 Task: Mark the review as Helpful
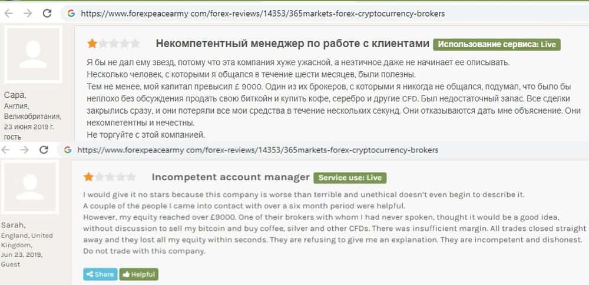pyautogui.click(x=138, y=274)
